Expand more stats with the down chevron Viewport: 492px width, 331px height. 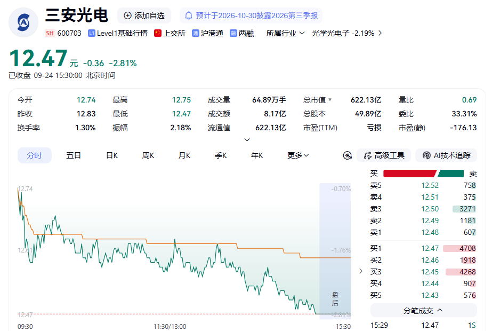247,139
